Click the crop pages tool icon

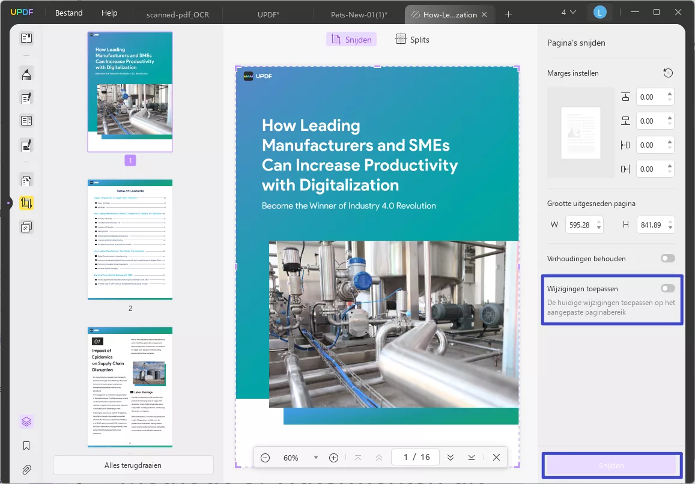[x=26, y=204]
